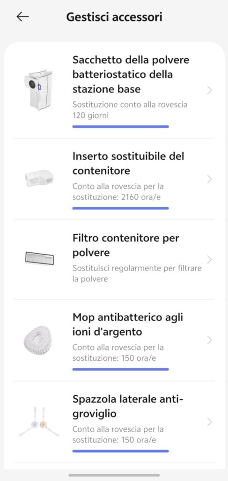Tap the replaceable container insert image
Viewport: 228px width, 481px height.
coord(39,178)
